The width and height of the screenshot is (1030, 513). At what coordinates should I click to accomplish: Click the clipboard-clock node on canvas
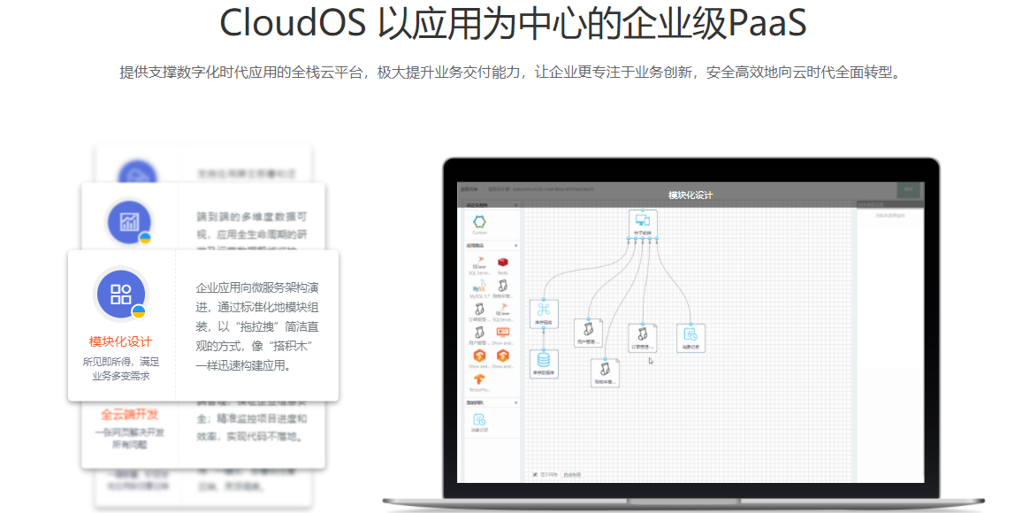(x=690, y=338)
